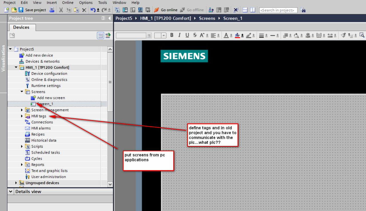This screenshot has width=366, height=211.
Task: Open the Online menu
Action: click(x=68, y=3)
